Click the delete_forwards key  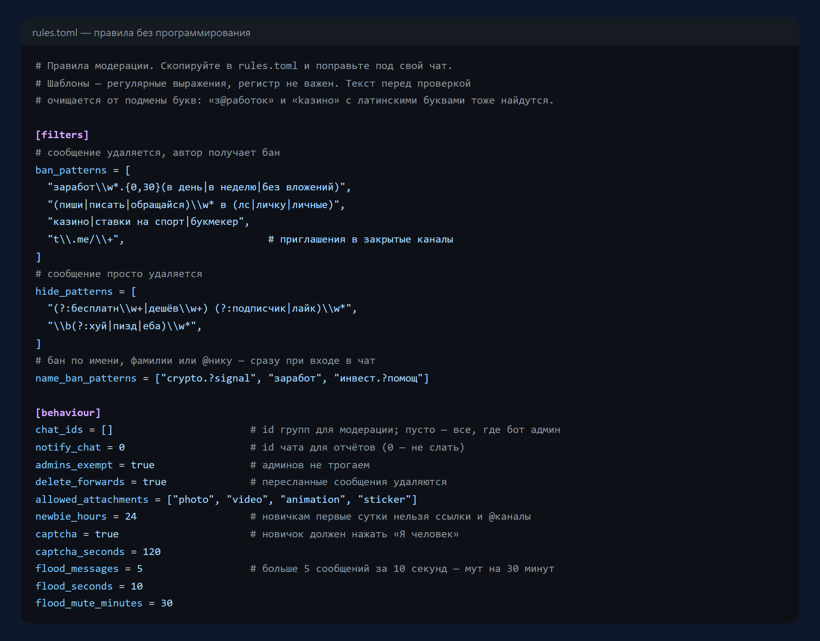point(80,482)
